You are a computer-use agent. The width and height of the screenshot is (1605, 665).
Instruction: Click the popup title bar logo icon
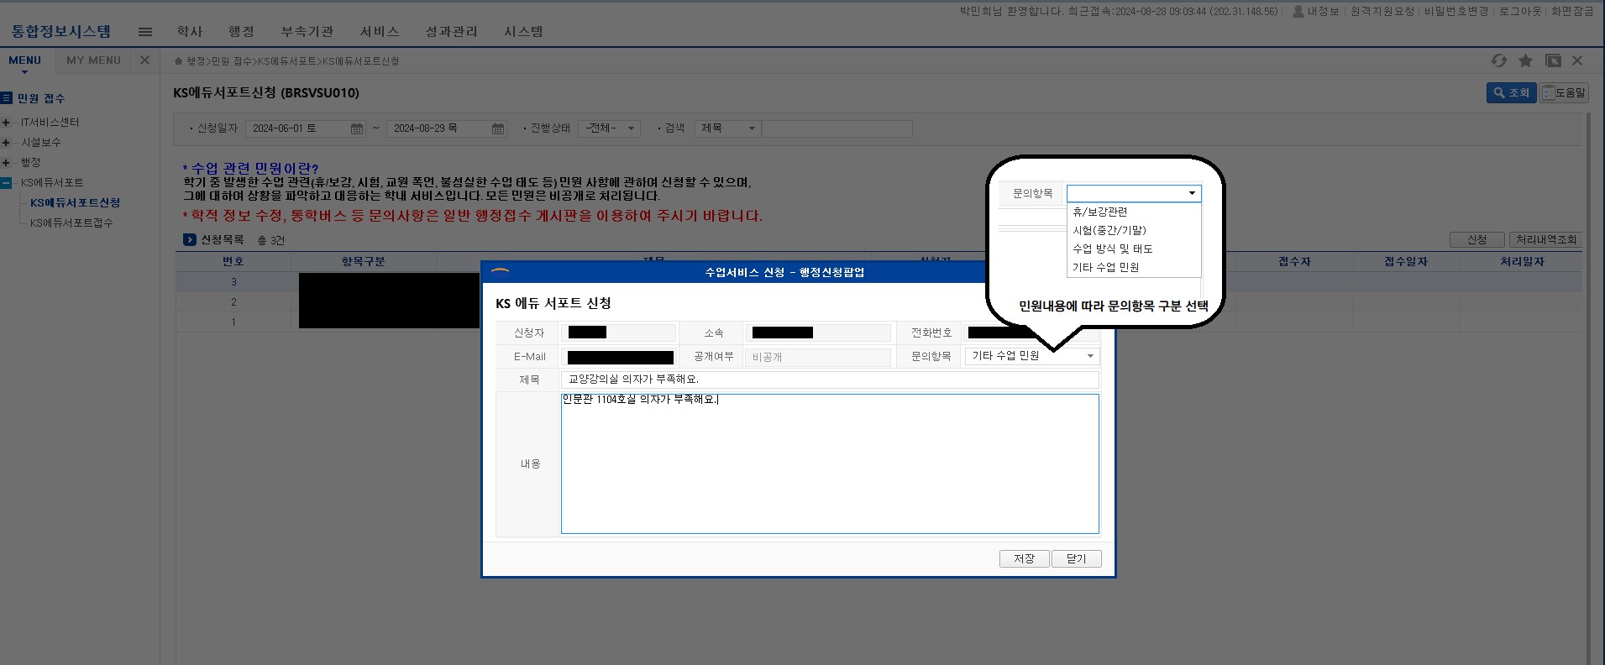[x=500, y=272]
